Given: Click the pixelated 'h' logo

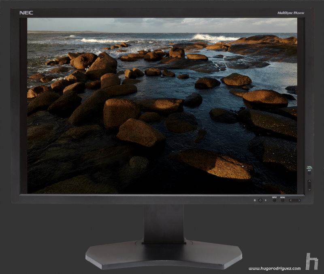Looking at the screenshot, I should [x=311, y=261].
